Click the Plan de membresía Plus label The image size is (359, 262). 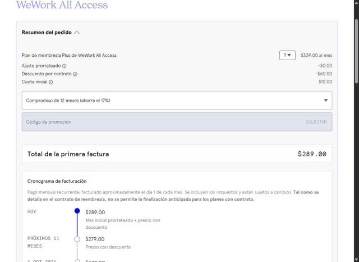point(69,55)
